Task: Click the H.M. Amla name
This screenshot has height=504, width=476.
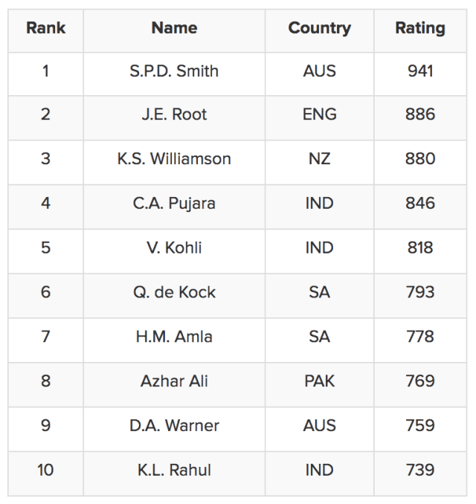Action: tap(174, 337)
